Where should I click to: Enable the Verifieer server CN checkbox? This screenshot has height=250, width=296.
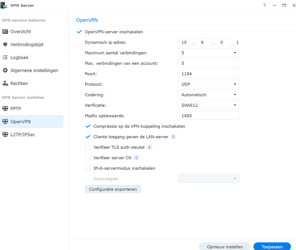coord(88,158)
